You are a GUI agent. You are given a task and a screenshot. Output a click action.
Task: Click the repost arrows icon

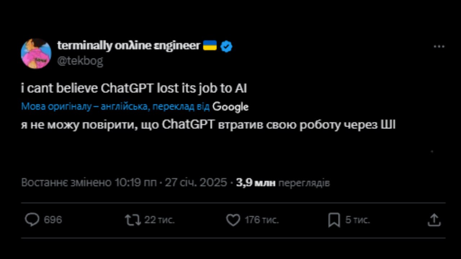(x=133, y=220)
